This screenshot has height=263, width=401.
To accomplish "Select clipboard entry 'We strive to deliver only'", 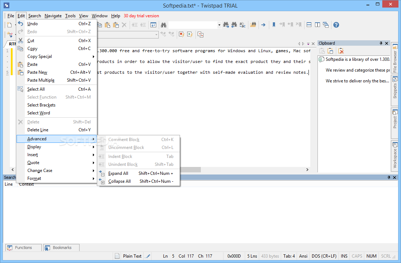I will coord(357,81).
